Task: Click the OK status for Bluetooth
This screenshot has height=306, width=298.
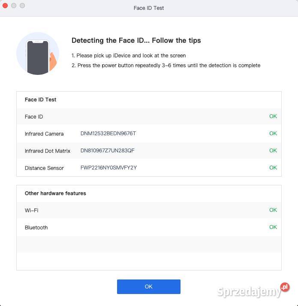Action: 273,227
